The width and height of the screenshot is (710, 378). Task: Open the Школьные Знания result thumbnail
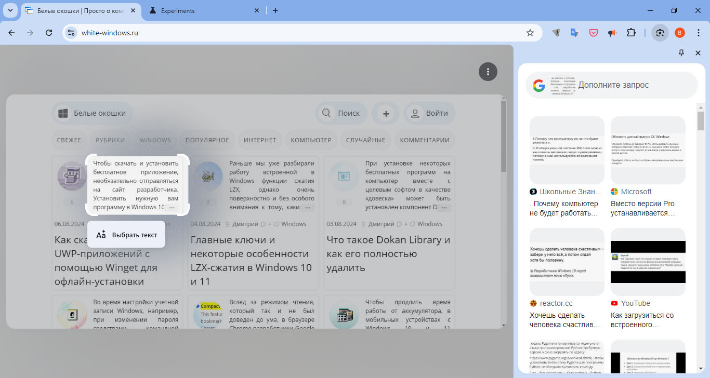(x=567, y=150)
